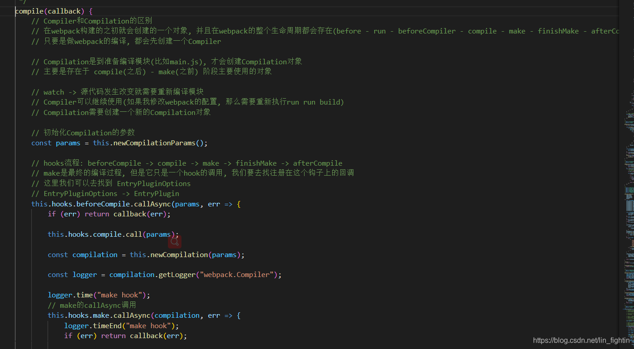Viewport: 634px width, 349px height.
Task: Click the comment '初始化Compilation的参数'
Action: click(83, 133)
